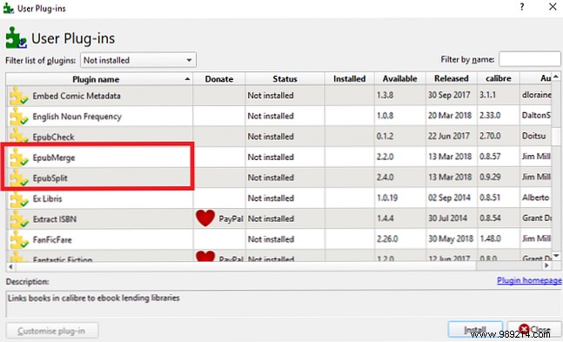Click FanFicFare available version 2.26.0
This screenshot has width=563, height=342.
point(387,238)
